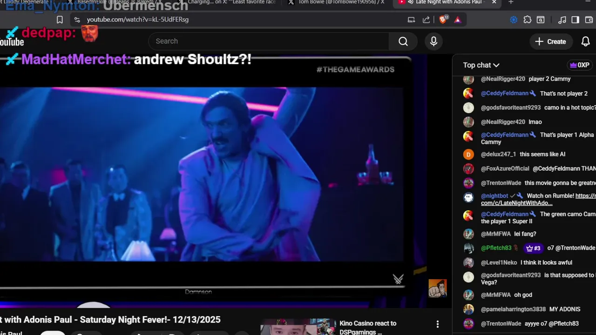Click @pamelaharrington3838's chat avatar

tap(468, 309)
